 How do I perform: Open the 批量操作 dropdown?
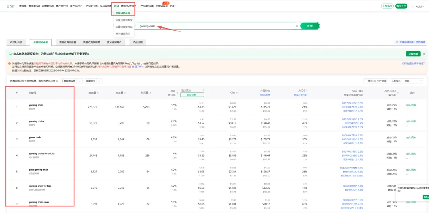point(93,81)
